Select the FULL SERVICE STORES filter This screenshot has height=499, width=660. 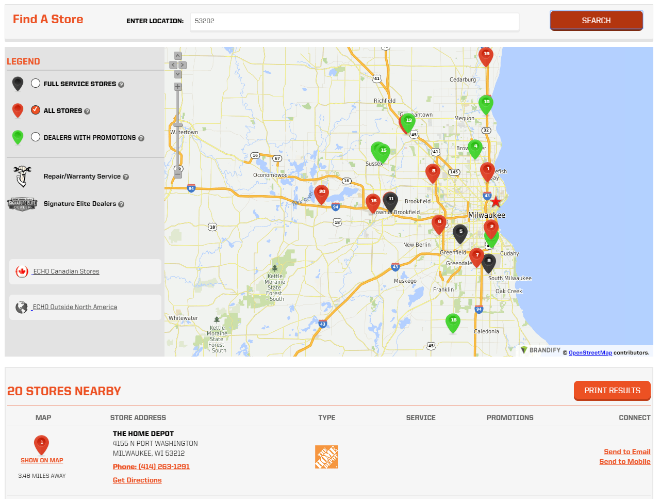pos(36,84)
